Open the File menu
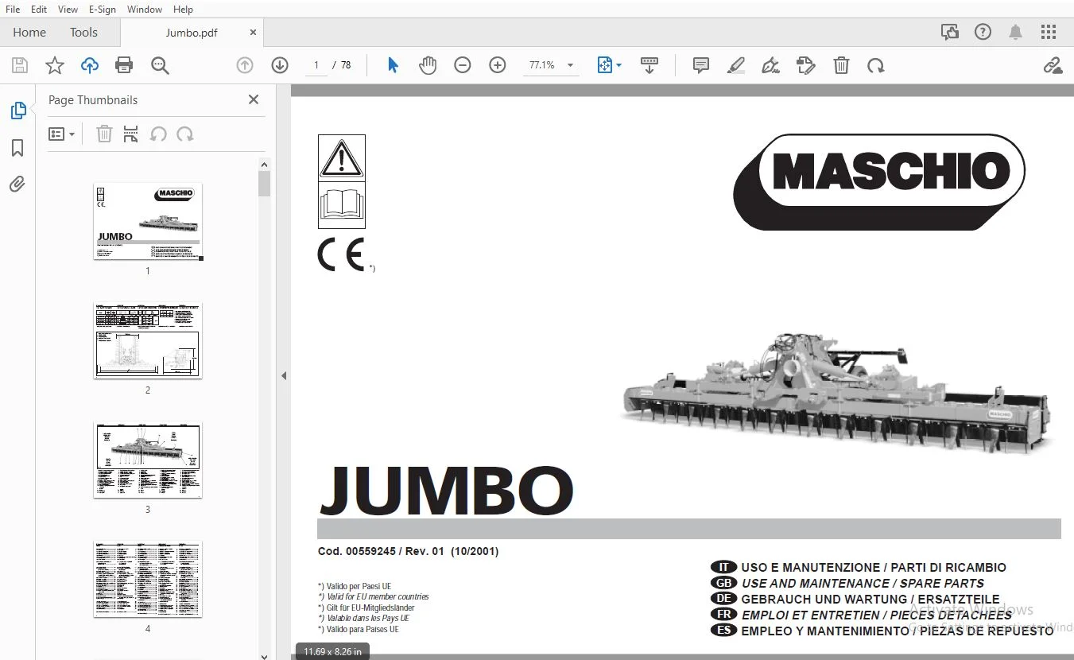 13,10
